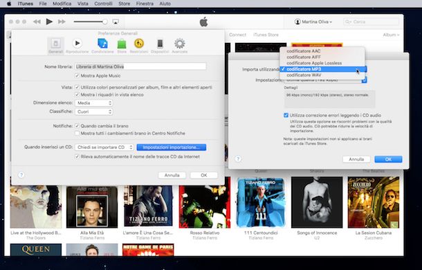
Task: Click the play button in iTunes toolbar
Action: coord(49,21)
